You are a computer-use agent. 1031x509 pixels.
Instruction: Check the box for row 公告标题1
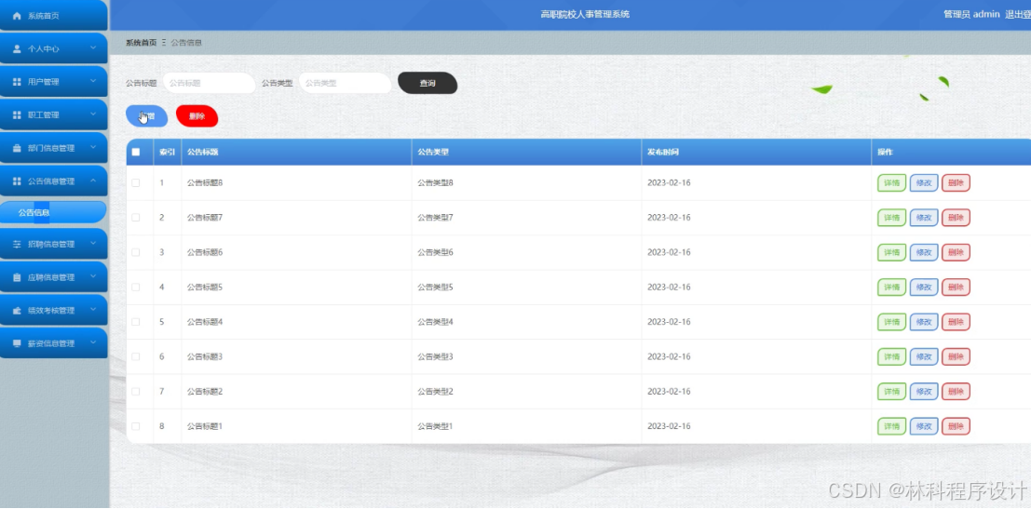(136, 426)
